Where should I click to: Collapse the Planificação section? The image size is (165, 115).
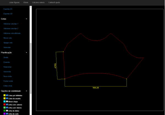[x=26, y=52]
